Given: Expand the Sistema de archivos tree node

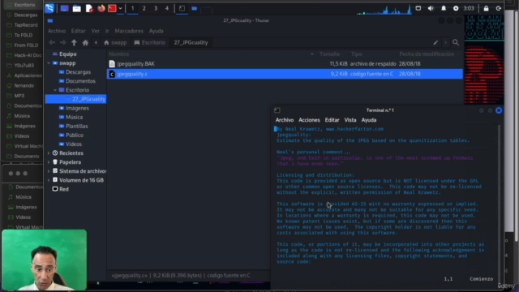Looking at the screenshot, I should click(49, 171).
